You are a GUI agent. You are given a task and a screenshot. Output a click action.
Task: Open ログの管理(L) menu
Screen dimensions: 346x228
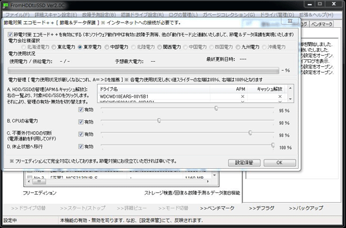click(x=183, y=15)
